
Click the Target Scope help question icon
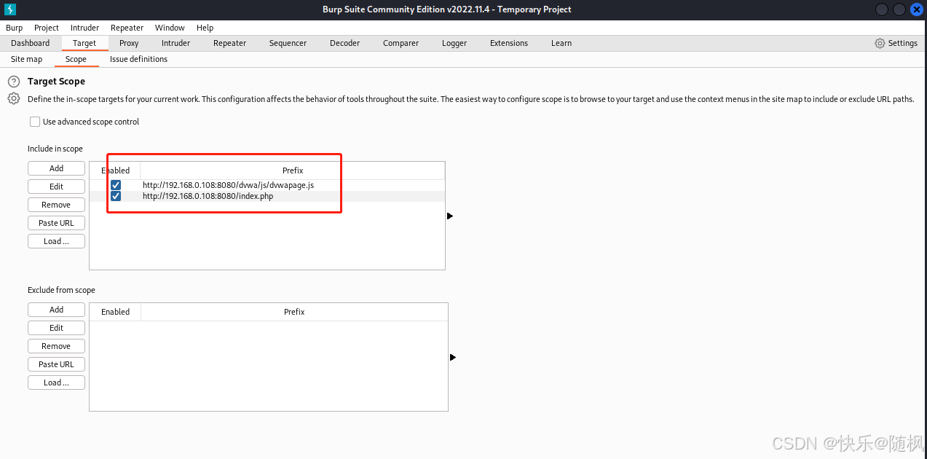pyautogui.click(x=14, y=82)
